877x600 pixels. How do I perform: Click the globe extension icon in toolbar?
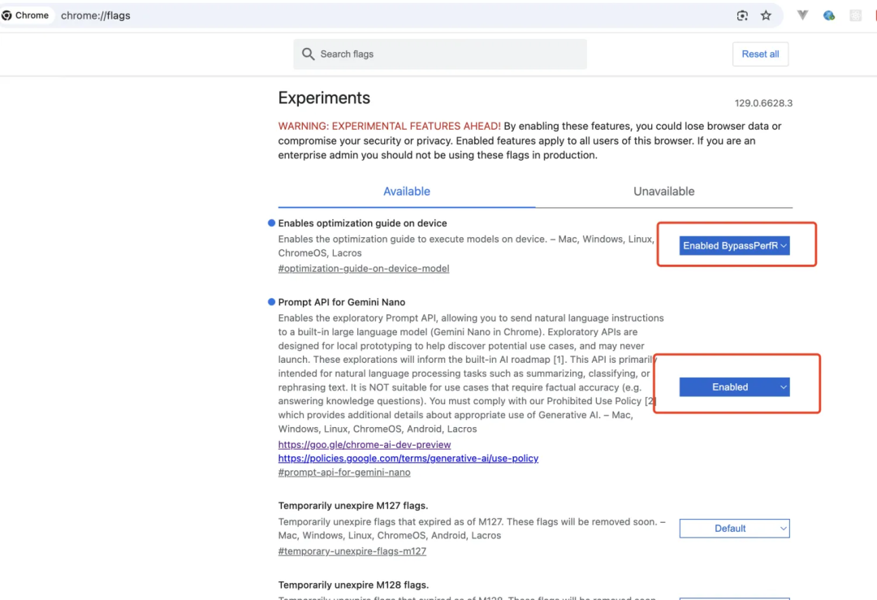829,15
